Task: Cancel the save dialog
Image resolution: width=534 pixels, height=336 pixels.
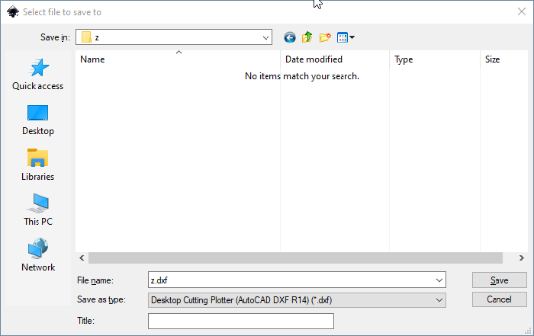Action: point(499,299)
